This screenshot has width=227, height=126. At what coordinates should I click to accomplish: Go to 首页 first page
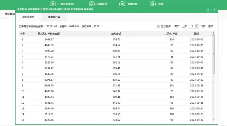coord(177,26)
